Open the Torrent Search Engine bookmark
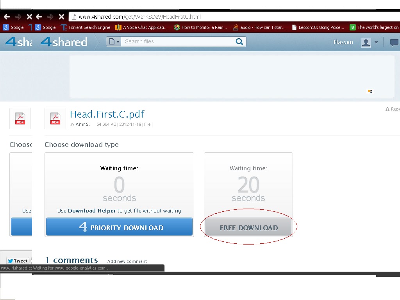The height and width of the screenshot is (300, 400). [86, 27]
